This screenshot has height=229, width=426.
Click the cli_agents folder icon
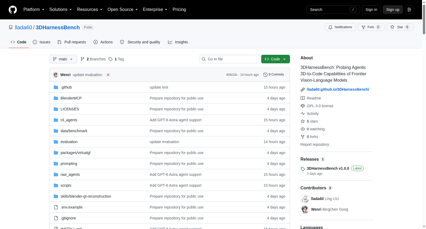56,120
